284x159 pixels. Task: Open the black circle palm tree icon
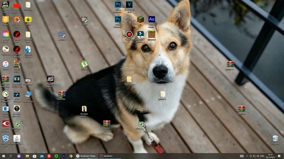(x=17, y=109)
